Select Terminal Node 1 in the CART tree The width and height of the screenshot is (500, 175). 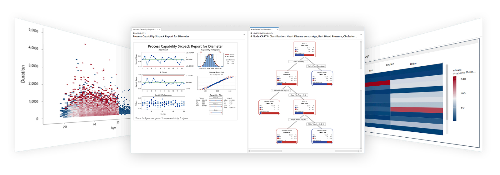(269, 107)
